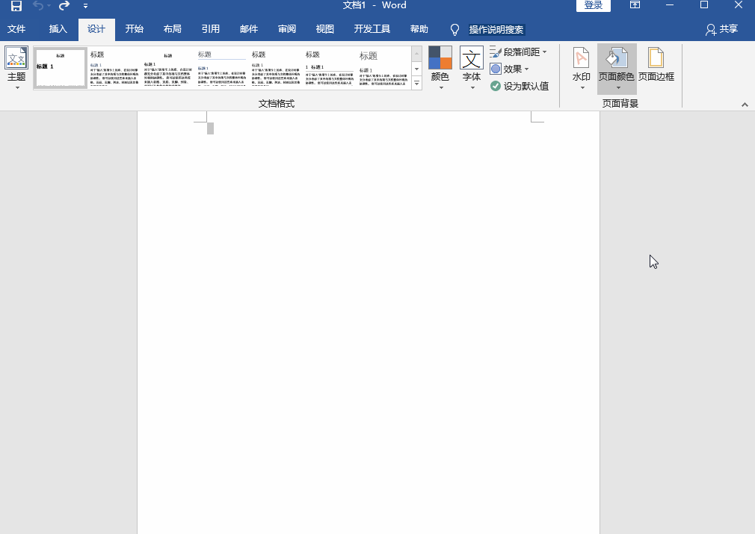
Task: Click the 操作说明搜索 search box
Action: click(498, 30)
